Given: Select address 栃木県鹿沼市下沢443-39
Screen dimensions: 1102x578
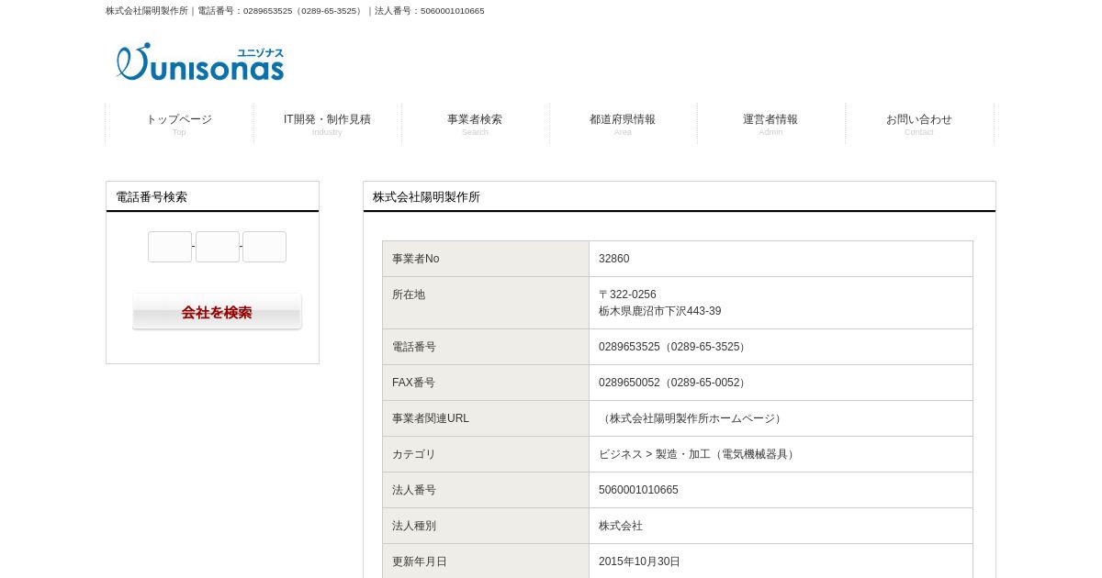Looking at the screenshot, I should click(x=659, y=311).
